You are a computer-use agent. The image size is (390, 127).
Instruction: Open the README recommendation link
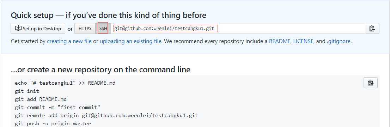[280, 41]
